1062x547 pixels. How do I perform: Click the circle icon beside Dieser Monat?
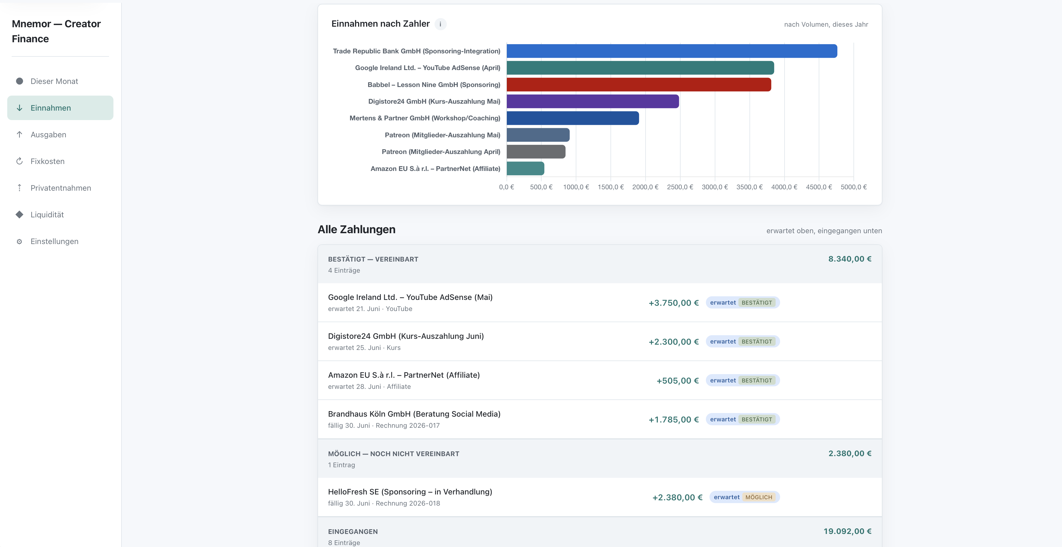point(19,81)
